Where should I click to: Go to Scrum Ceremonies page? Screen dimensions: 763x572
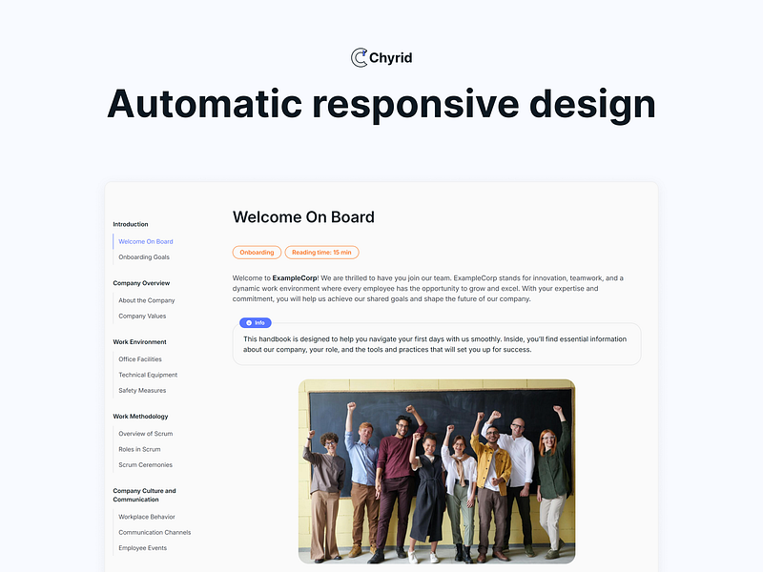click(146, 465)
